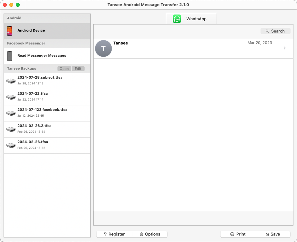Open the selected Tansee backup
The image size is (297, 242).
[x=64, y=69]
